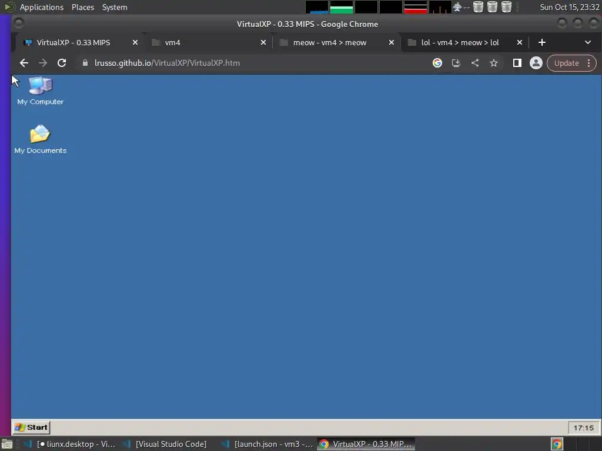The image size is (602, 451).
Task: Open the My Computer desktop icon
Action: coord(41,91)
